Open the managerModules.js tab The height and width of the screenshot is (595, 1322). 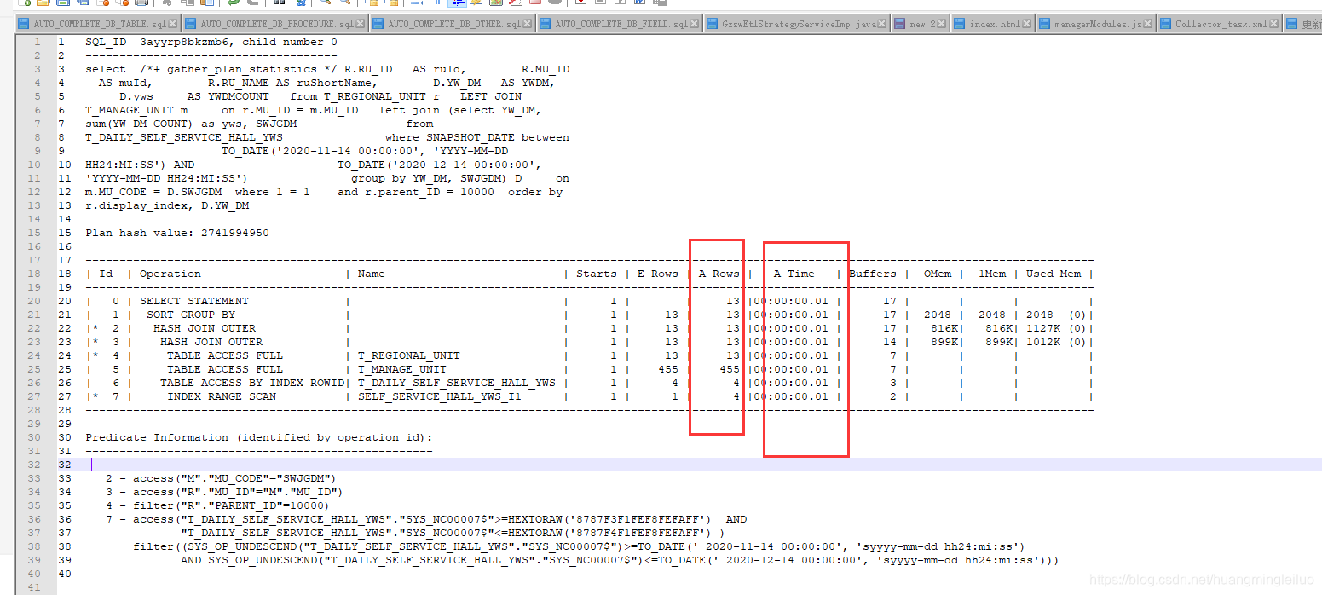pos(1097,24)
